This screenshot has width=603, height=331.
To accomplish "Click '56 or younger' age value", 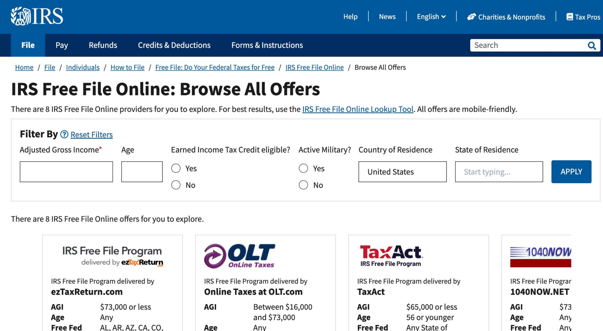I will [430, 318].
